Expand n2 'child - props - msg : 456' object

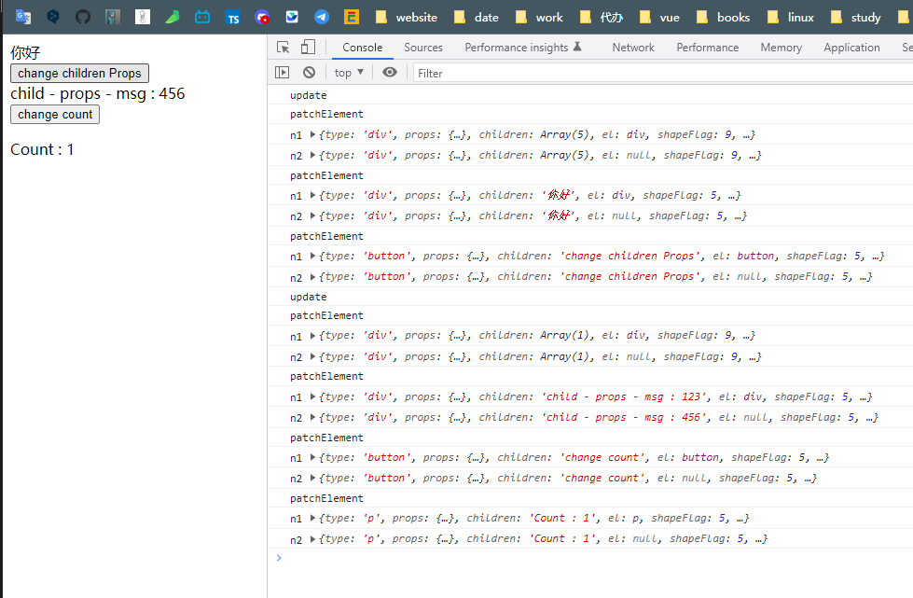tap(312, 418)
